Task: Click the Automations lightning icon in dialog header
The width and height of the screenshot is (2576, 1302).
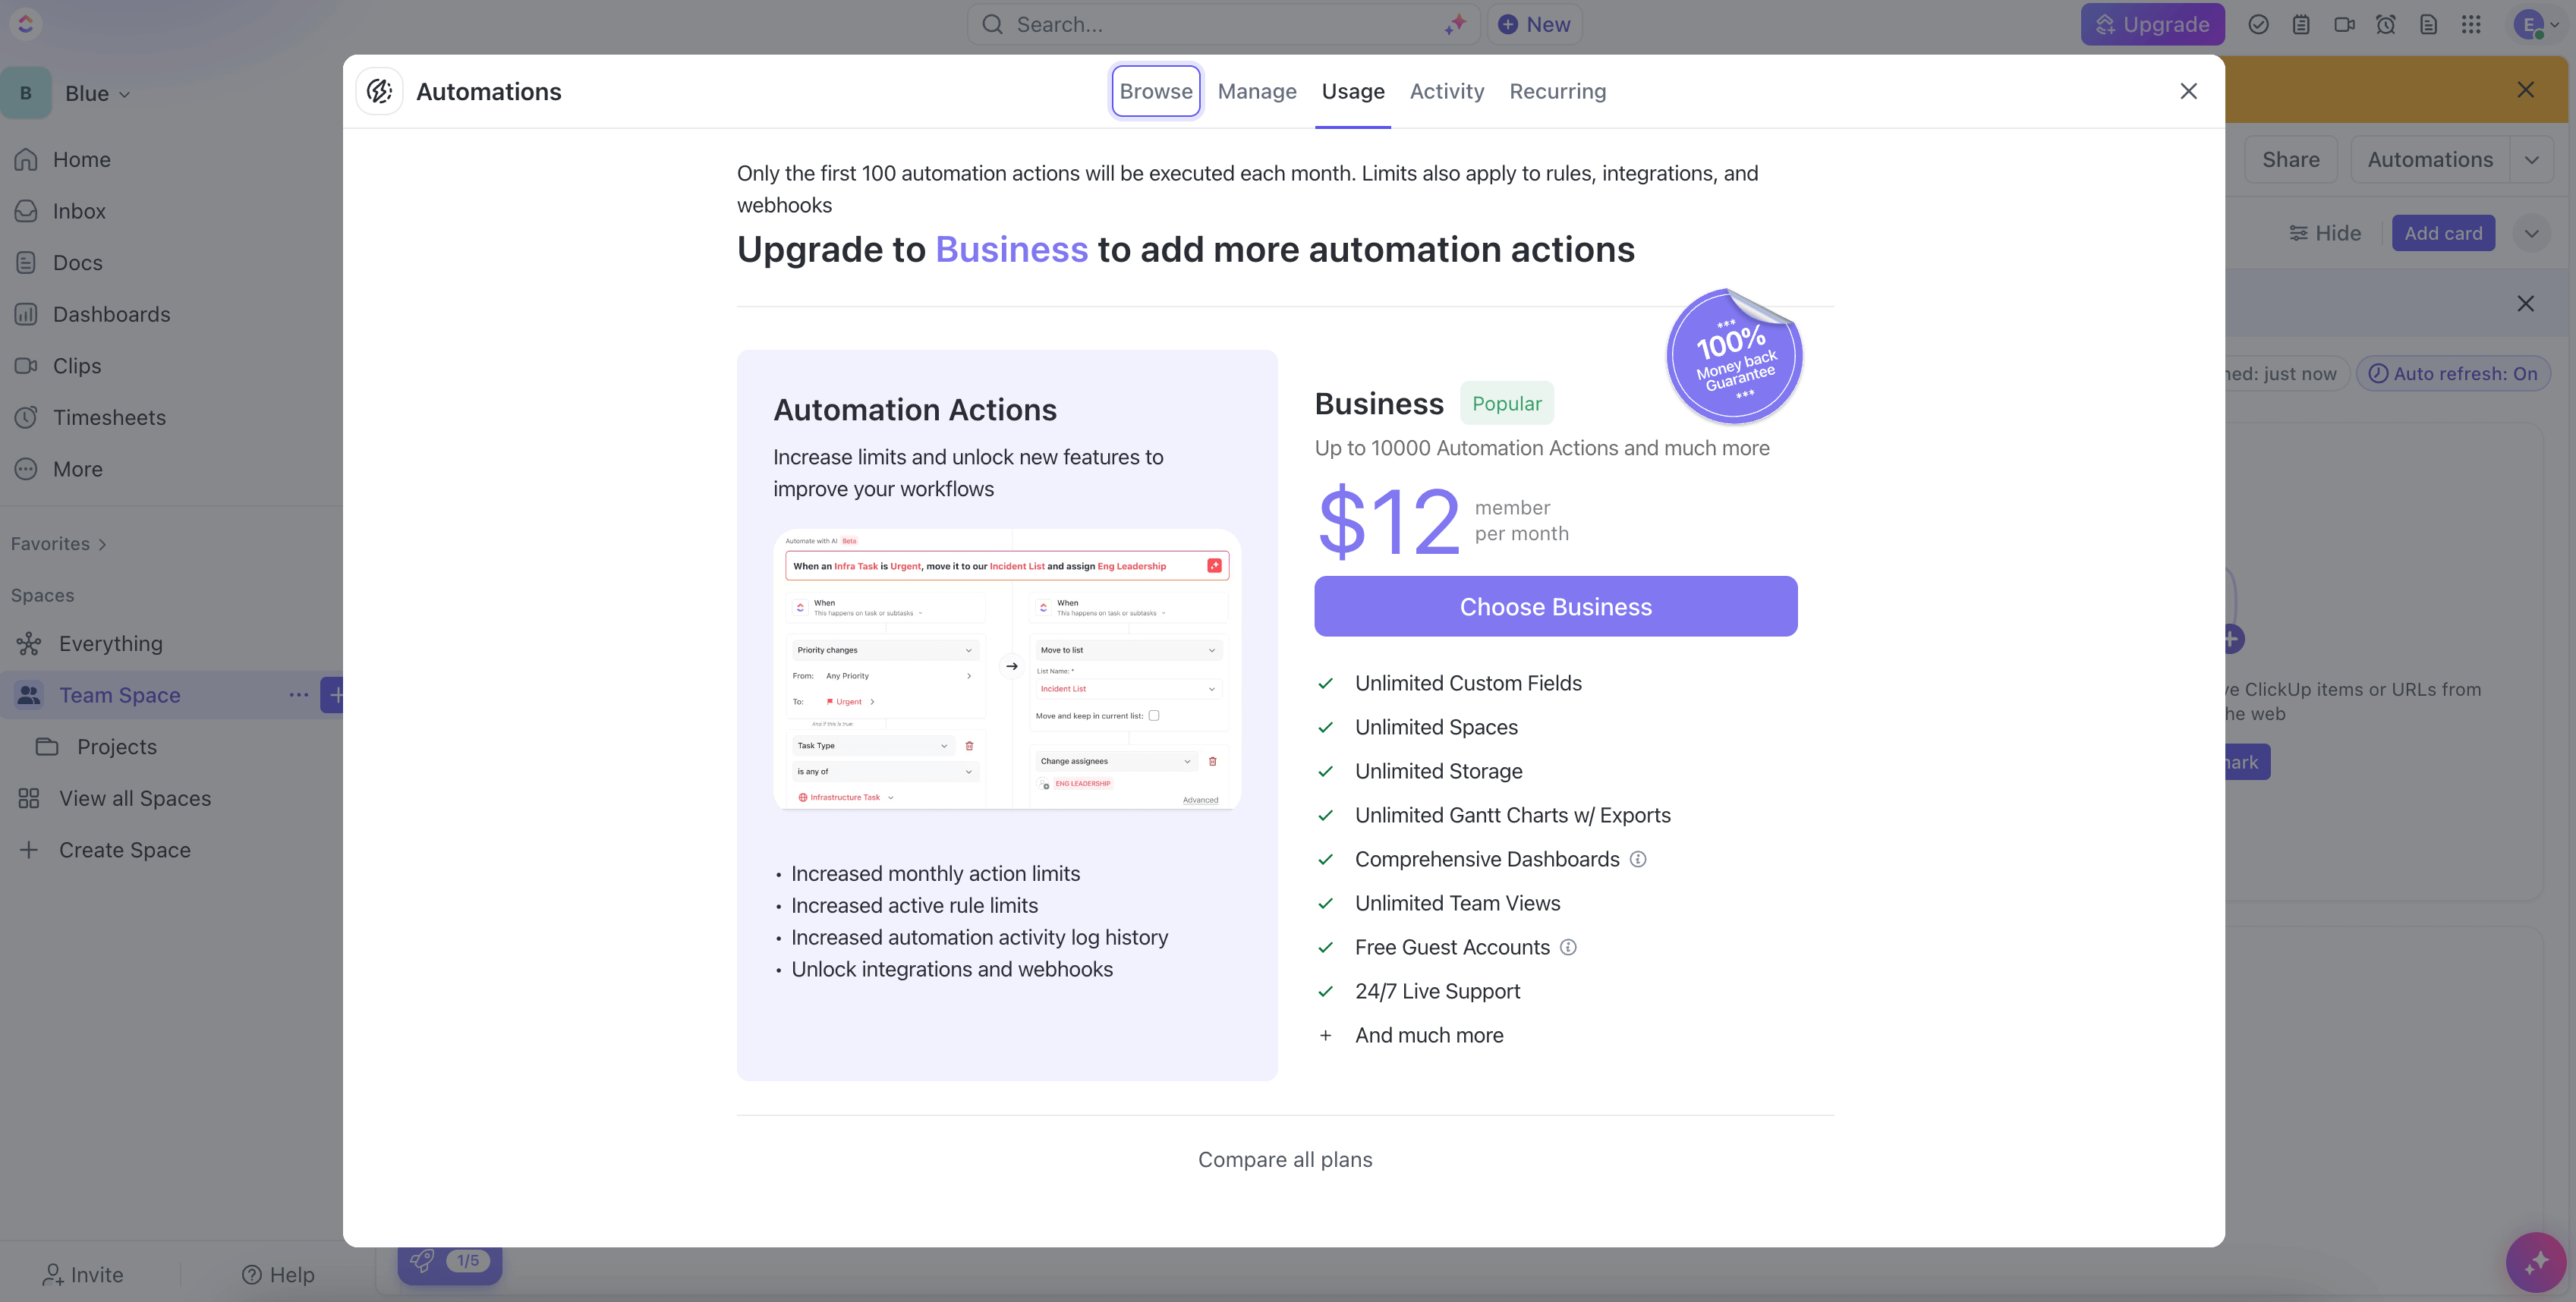Action: [x=379, y=91]
